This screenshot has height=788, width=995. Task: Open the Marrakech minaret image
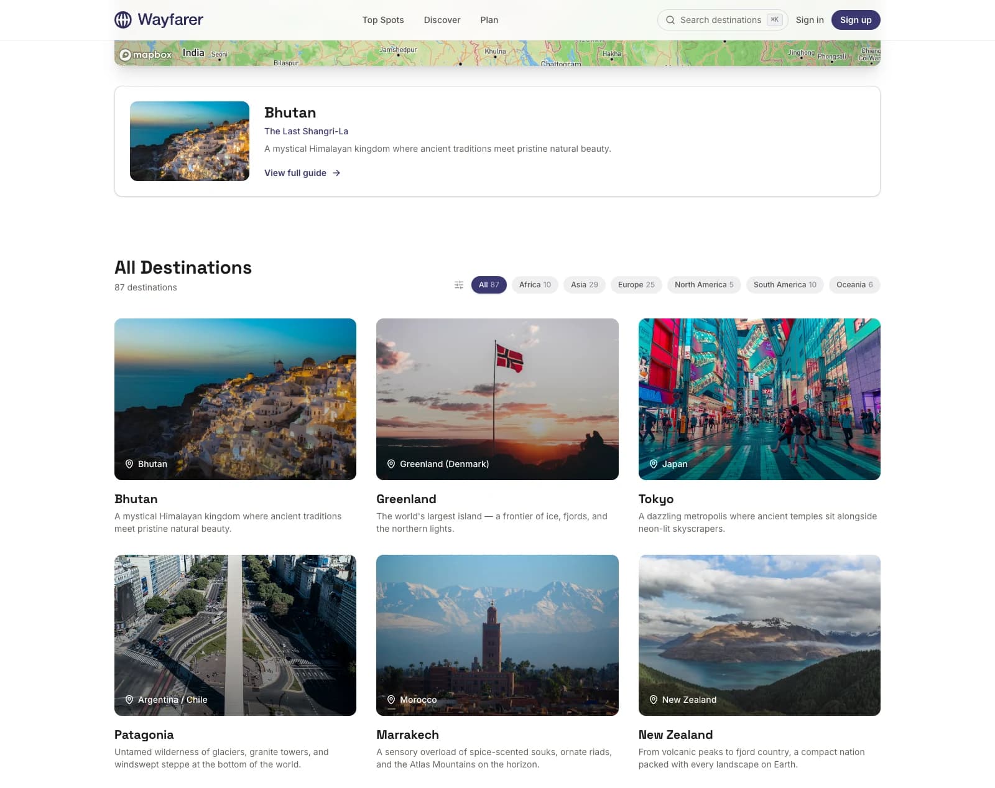497,635
